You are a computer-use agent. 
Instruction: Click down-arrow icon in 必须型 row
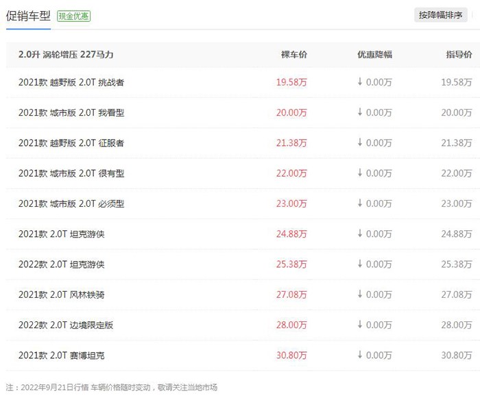[360, 203]
